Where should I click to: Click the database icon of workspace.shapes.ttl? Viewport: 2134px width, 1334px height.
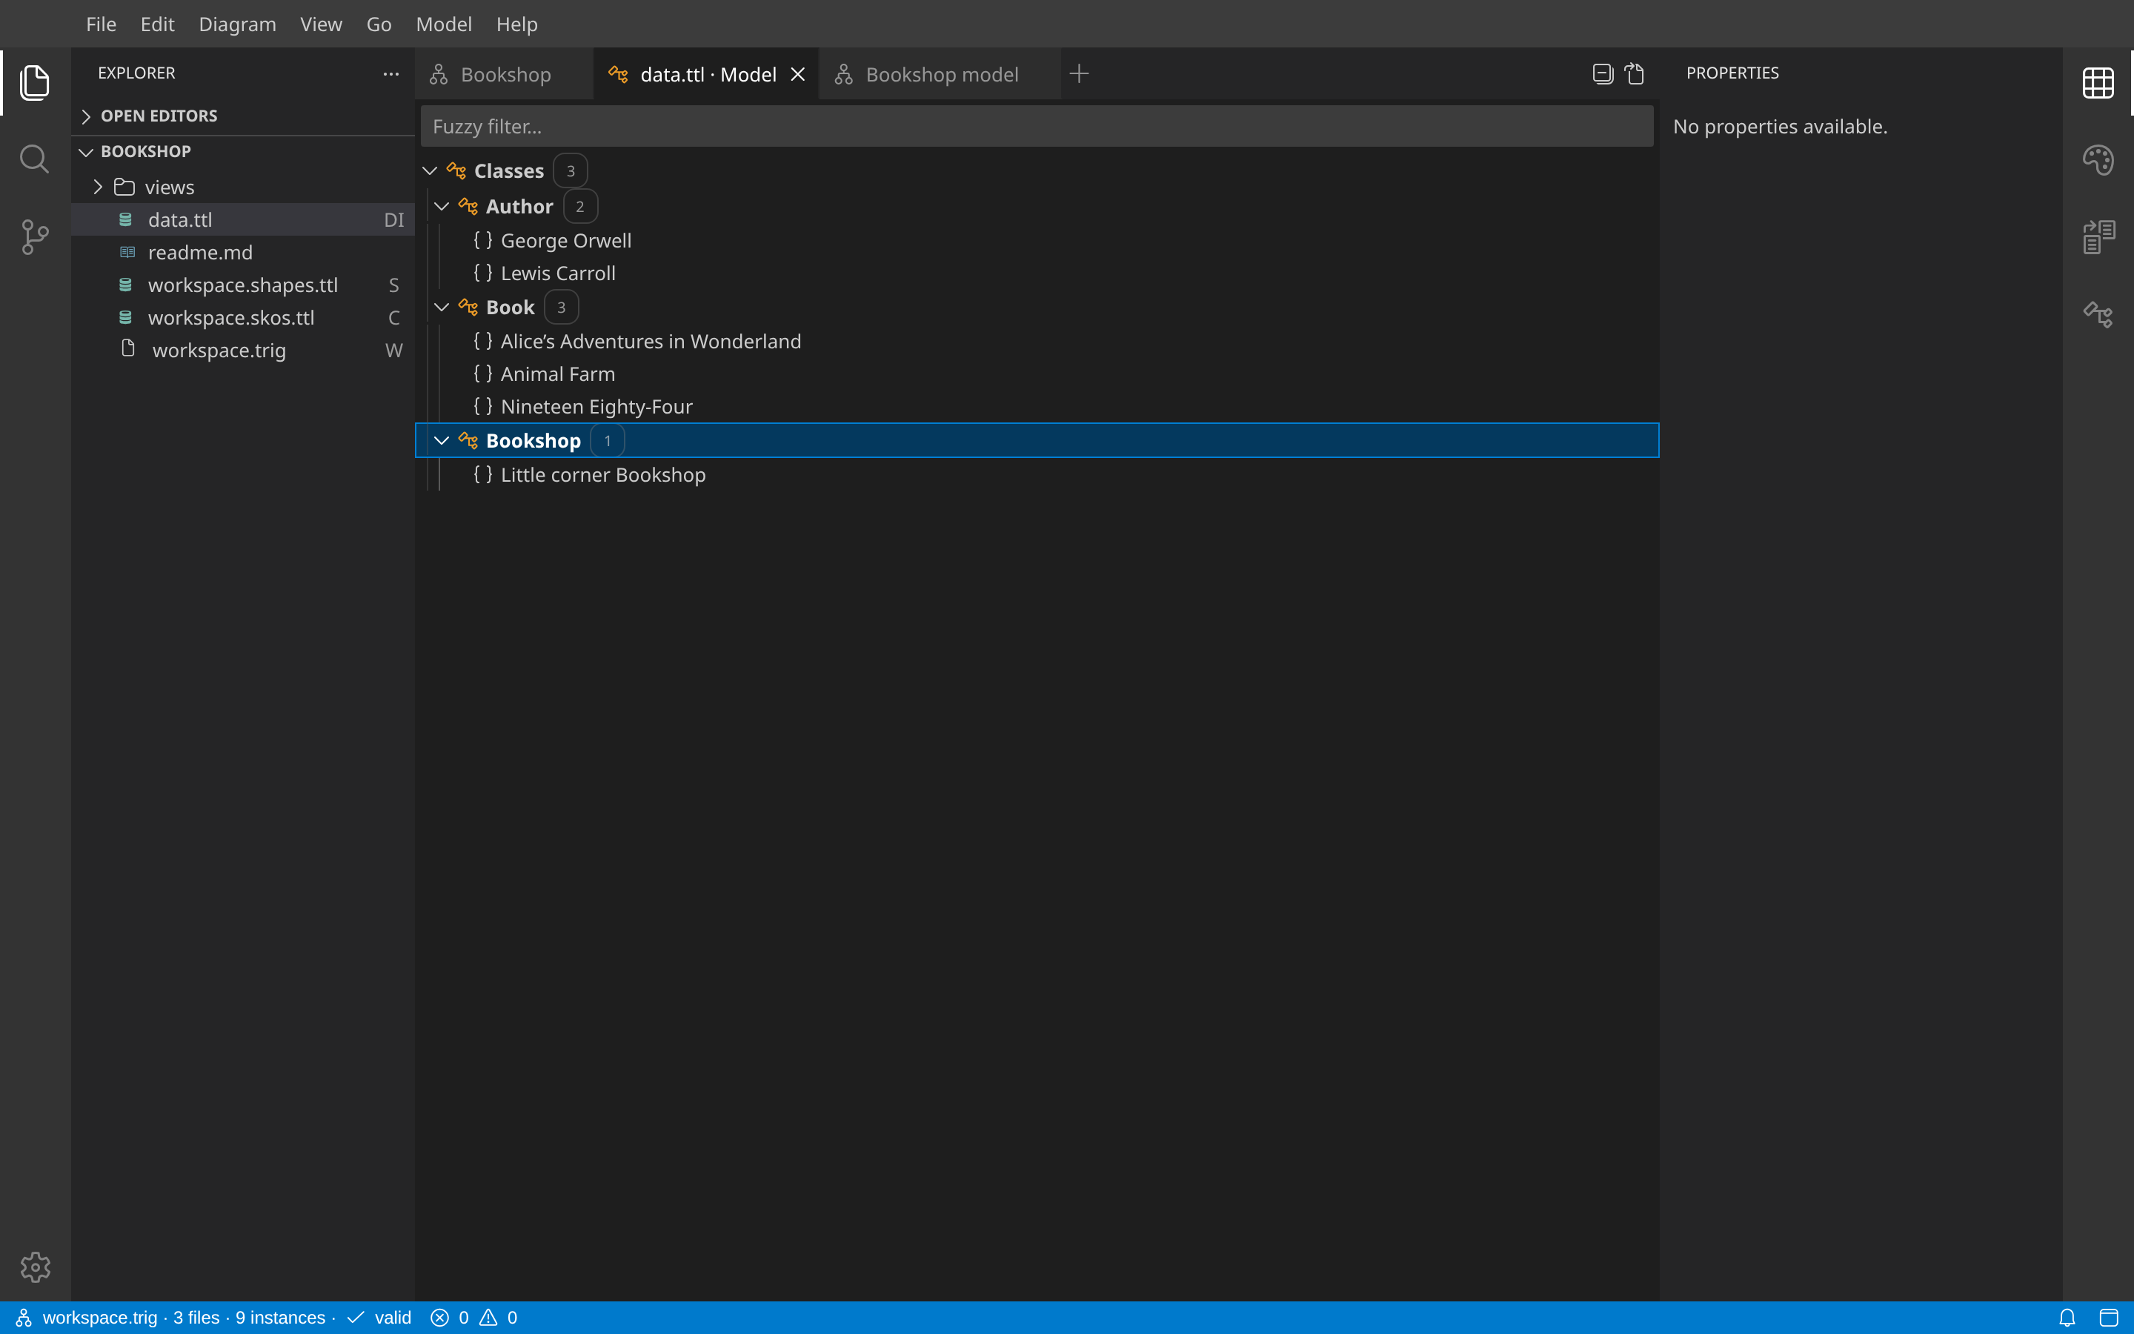coord(125,285)
